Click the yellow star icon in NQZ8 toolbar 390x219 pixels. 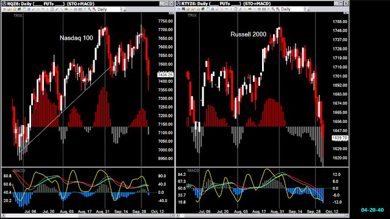(15, 9)
